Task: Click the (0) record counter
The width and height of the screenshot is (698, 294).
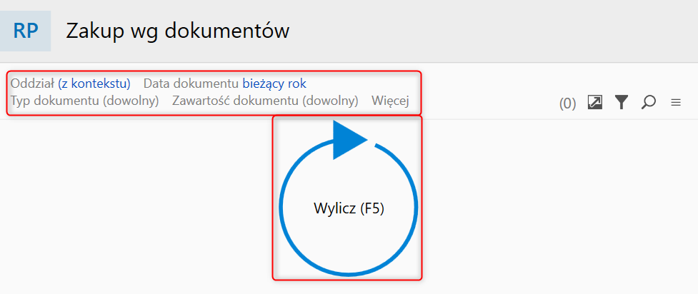Action: (x=567, y=103)
